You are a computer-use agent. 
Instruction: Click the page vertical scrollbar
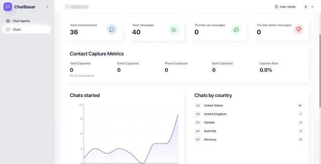tap(320, 71)
